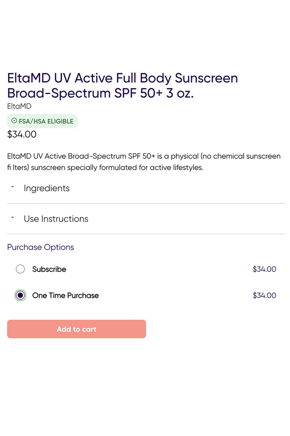Select the One Time Purchase radio button

tap(20, 296)
